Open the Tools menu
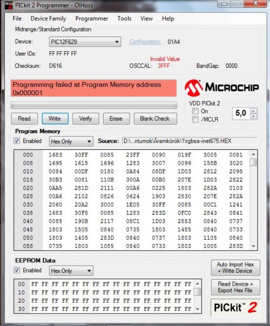Screen dimensions: 270x326 pos(124,18)
